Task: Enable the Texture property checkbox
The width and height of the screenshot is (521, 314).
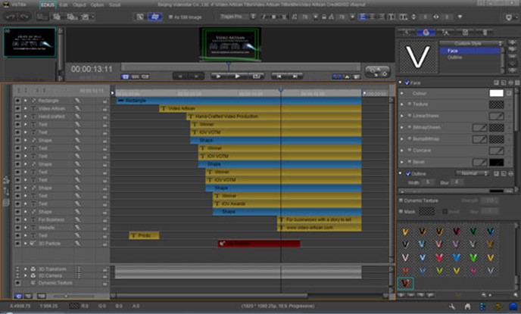Action: point(410,104)
